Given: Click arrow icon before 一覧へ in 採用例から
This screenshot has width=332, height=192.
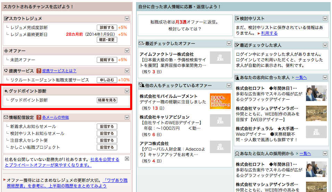Looking at the screenshot, I should pos(298,154).
